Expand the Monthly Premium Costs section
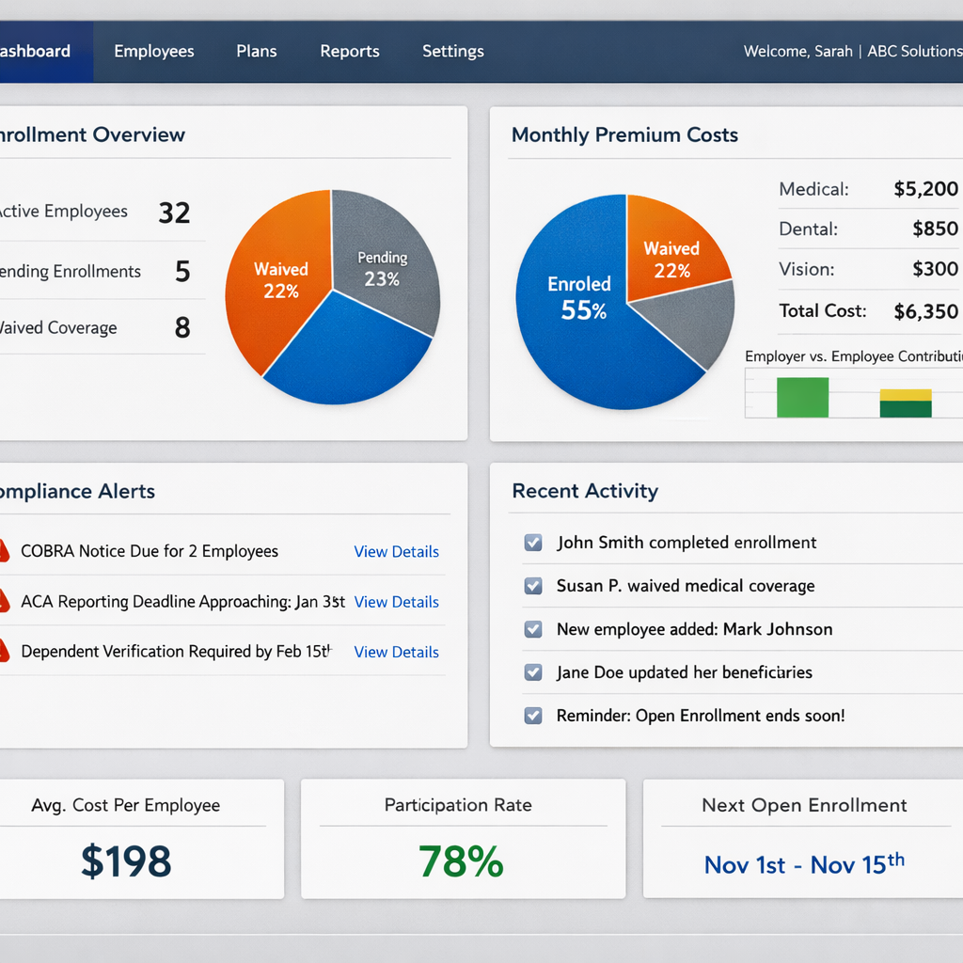The width and height of the screenshot is (963, 963). click(x=624, y=134)
